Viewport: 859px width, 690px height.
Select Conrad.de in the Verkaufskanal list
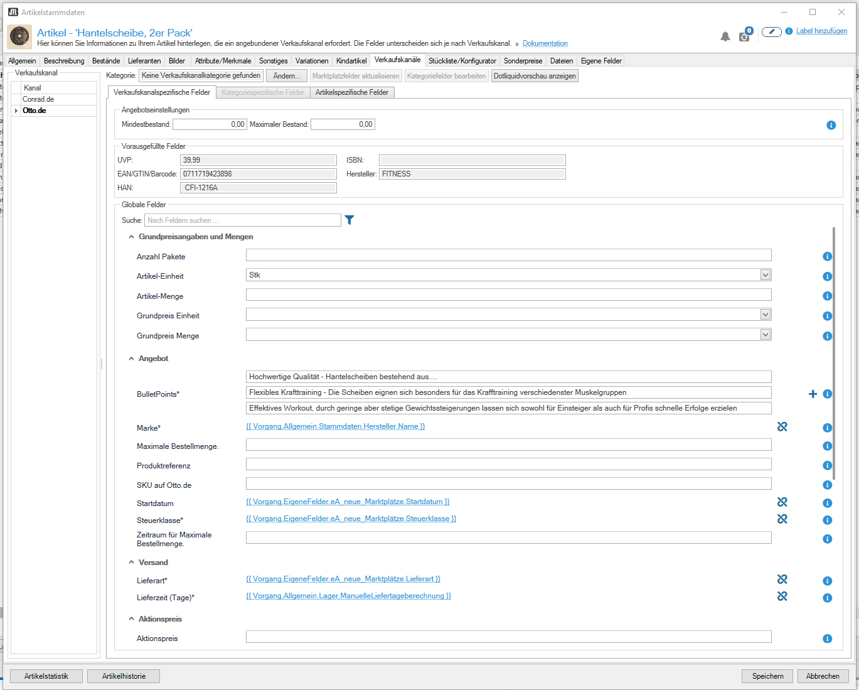(38, 99)
